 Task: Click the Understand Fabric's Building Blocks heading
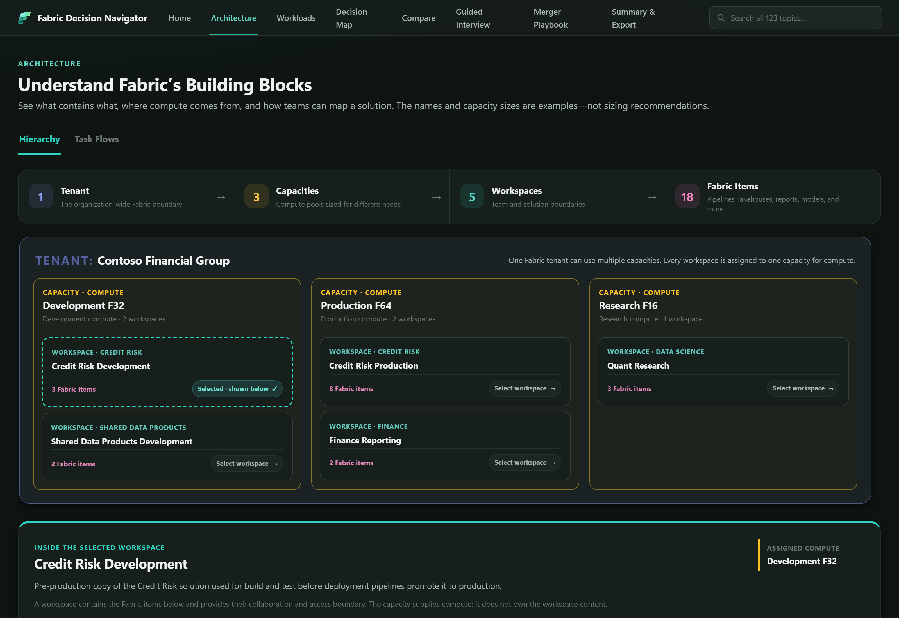click(165, 85)
